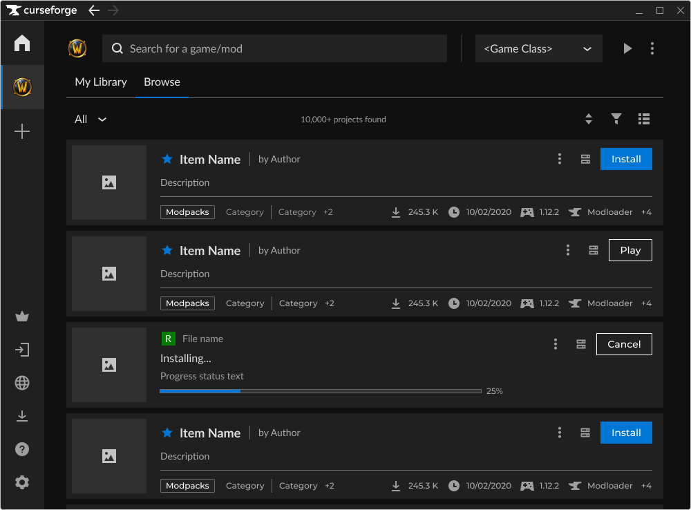The height and width of the screenshot is (510, 691).
Task: Go to the Home icon in sidebar
Action: tap(22, 44)
